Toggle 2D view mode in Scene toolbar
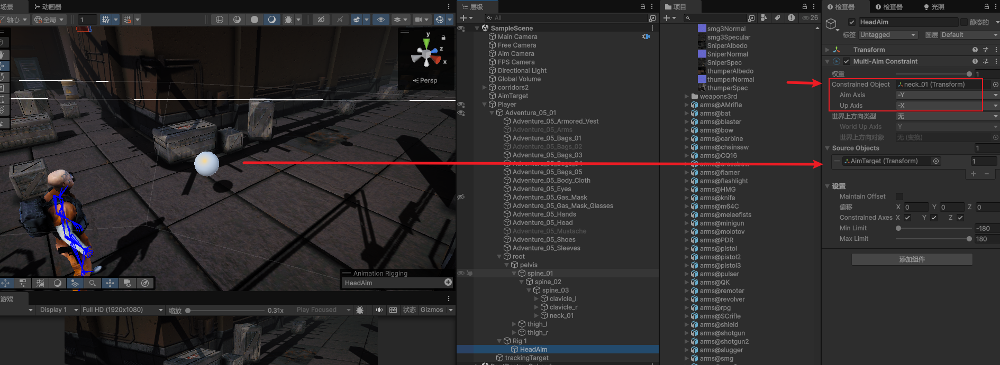 [x=321, y=20]
